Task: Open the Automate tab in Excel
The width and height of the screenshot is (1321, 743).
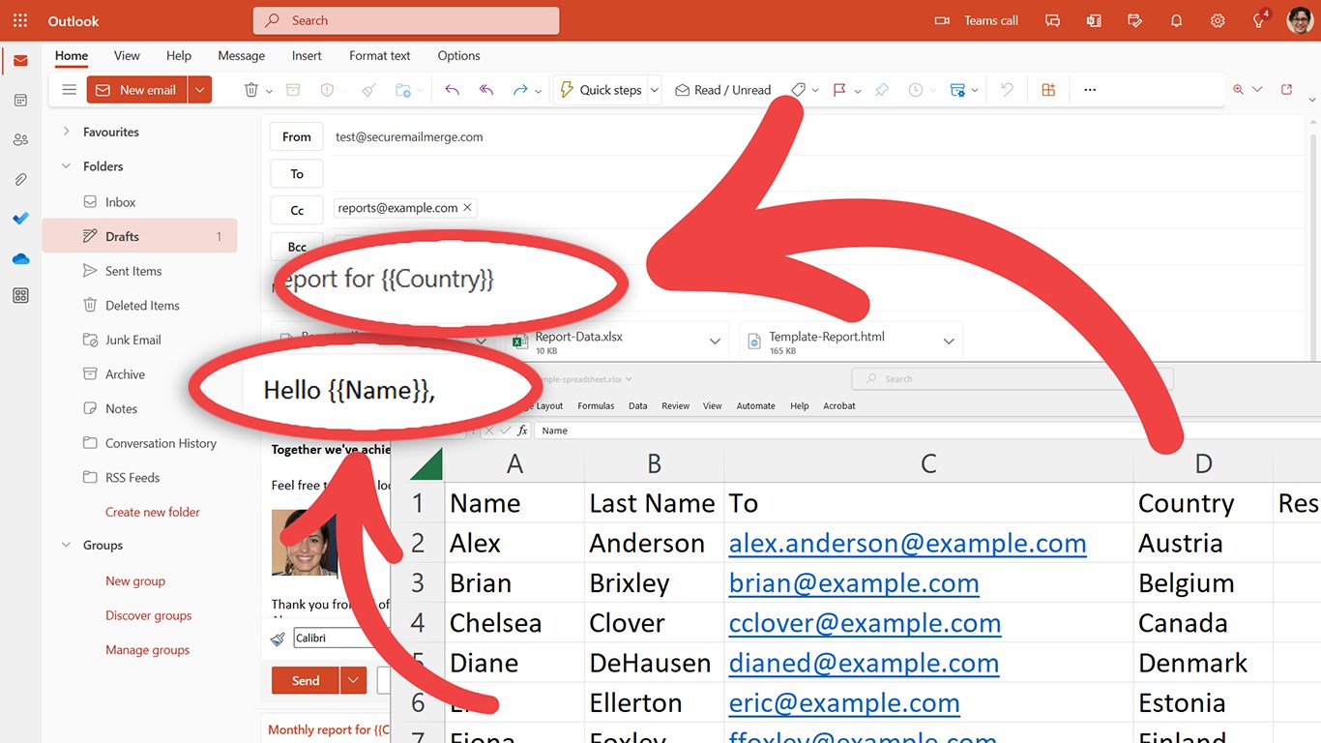Action: click(x=756, y=406)
